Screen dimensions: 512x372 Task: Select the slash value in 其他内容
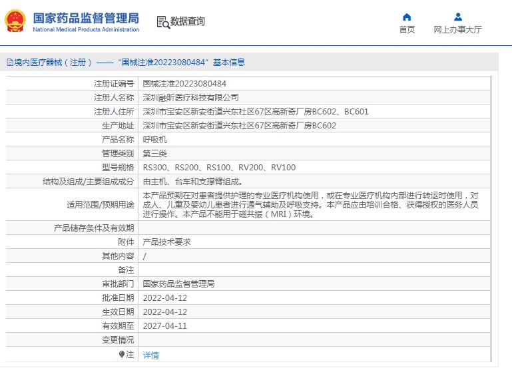144,256
